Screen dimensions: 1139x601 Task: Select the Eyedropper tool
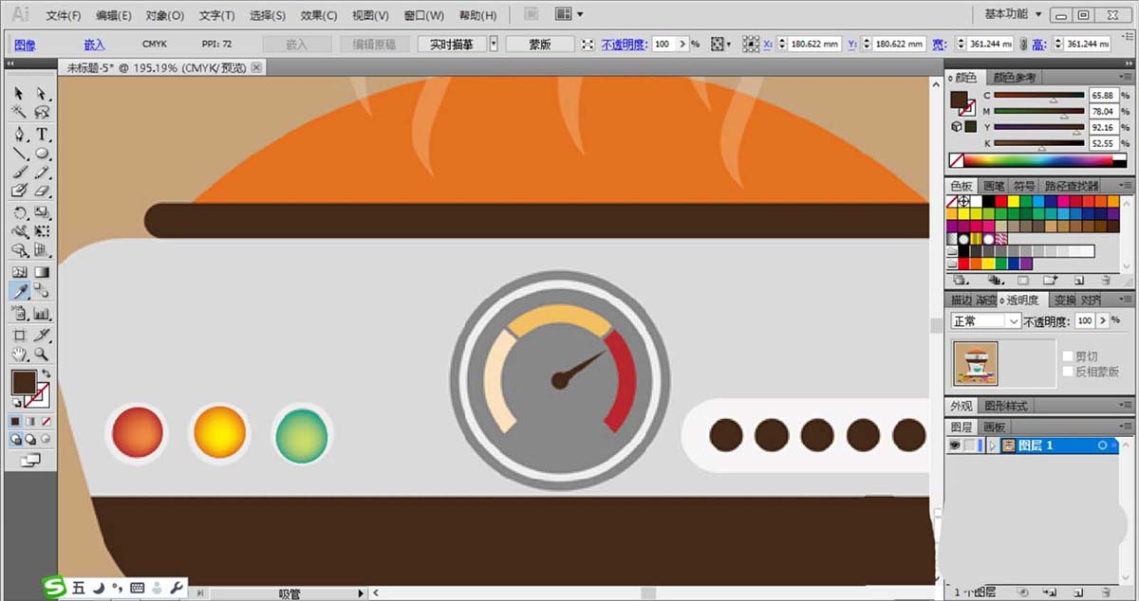tap(19, 292)
